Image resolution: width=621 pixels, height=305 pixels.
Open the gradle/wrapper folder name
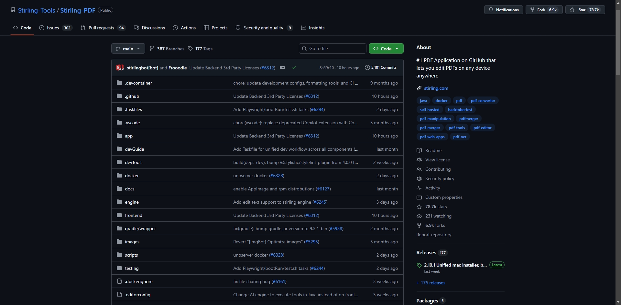[x=140, y=229]
